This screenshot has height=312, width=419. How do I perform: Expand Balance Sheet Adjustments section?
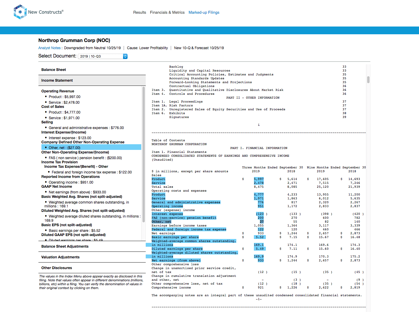pyautogui.click(x=92, y=246)
